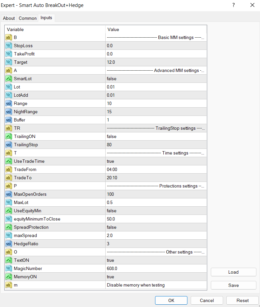Select the MagicNumber value 608.0
The width and height of the screenshot is (260, 307).
pos(156,268)
